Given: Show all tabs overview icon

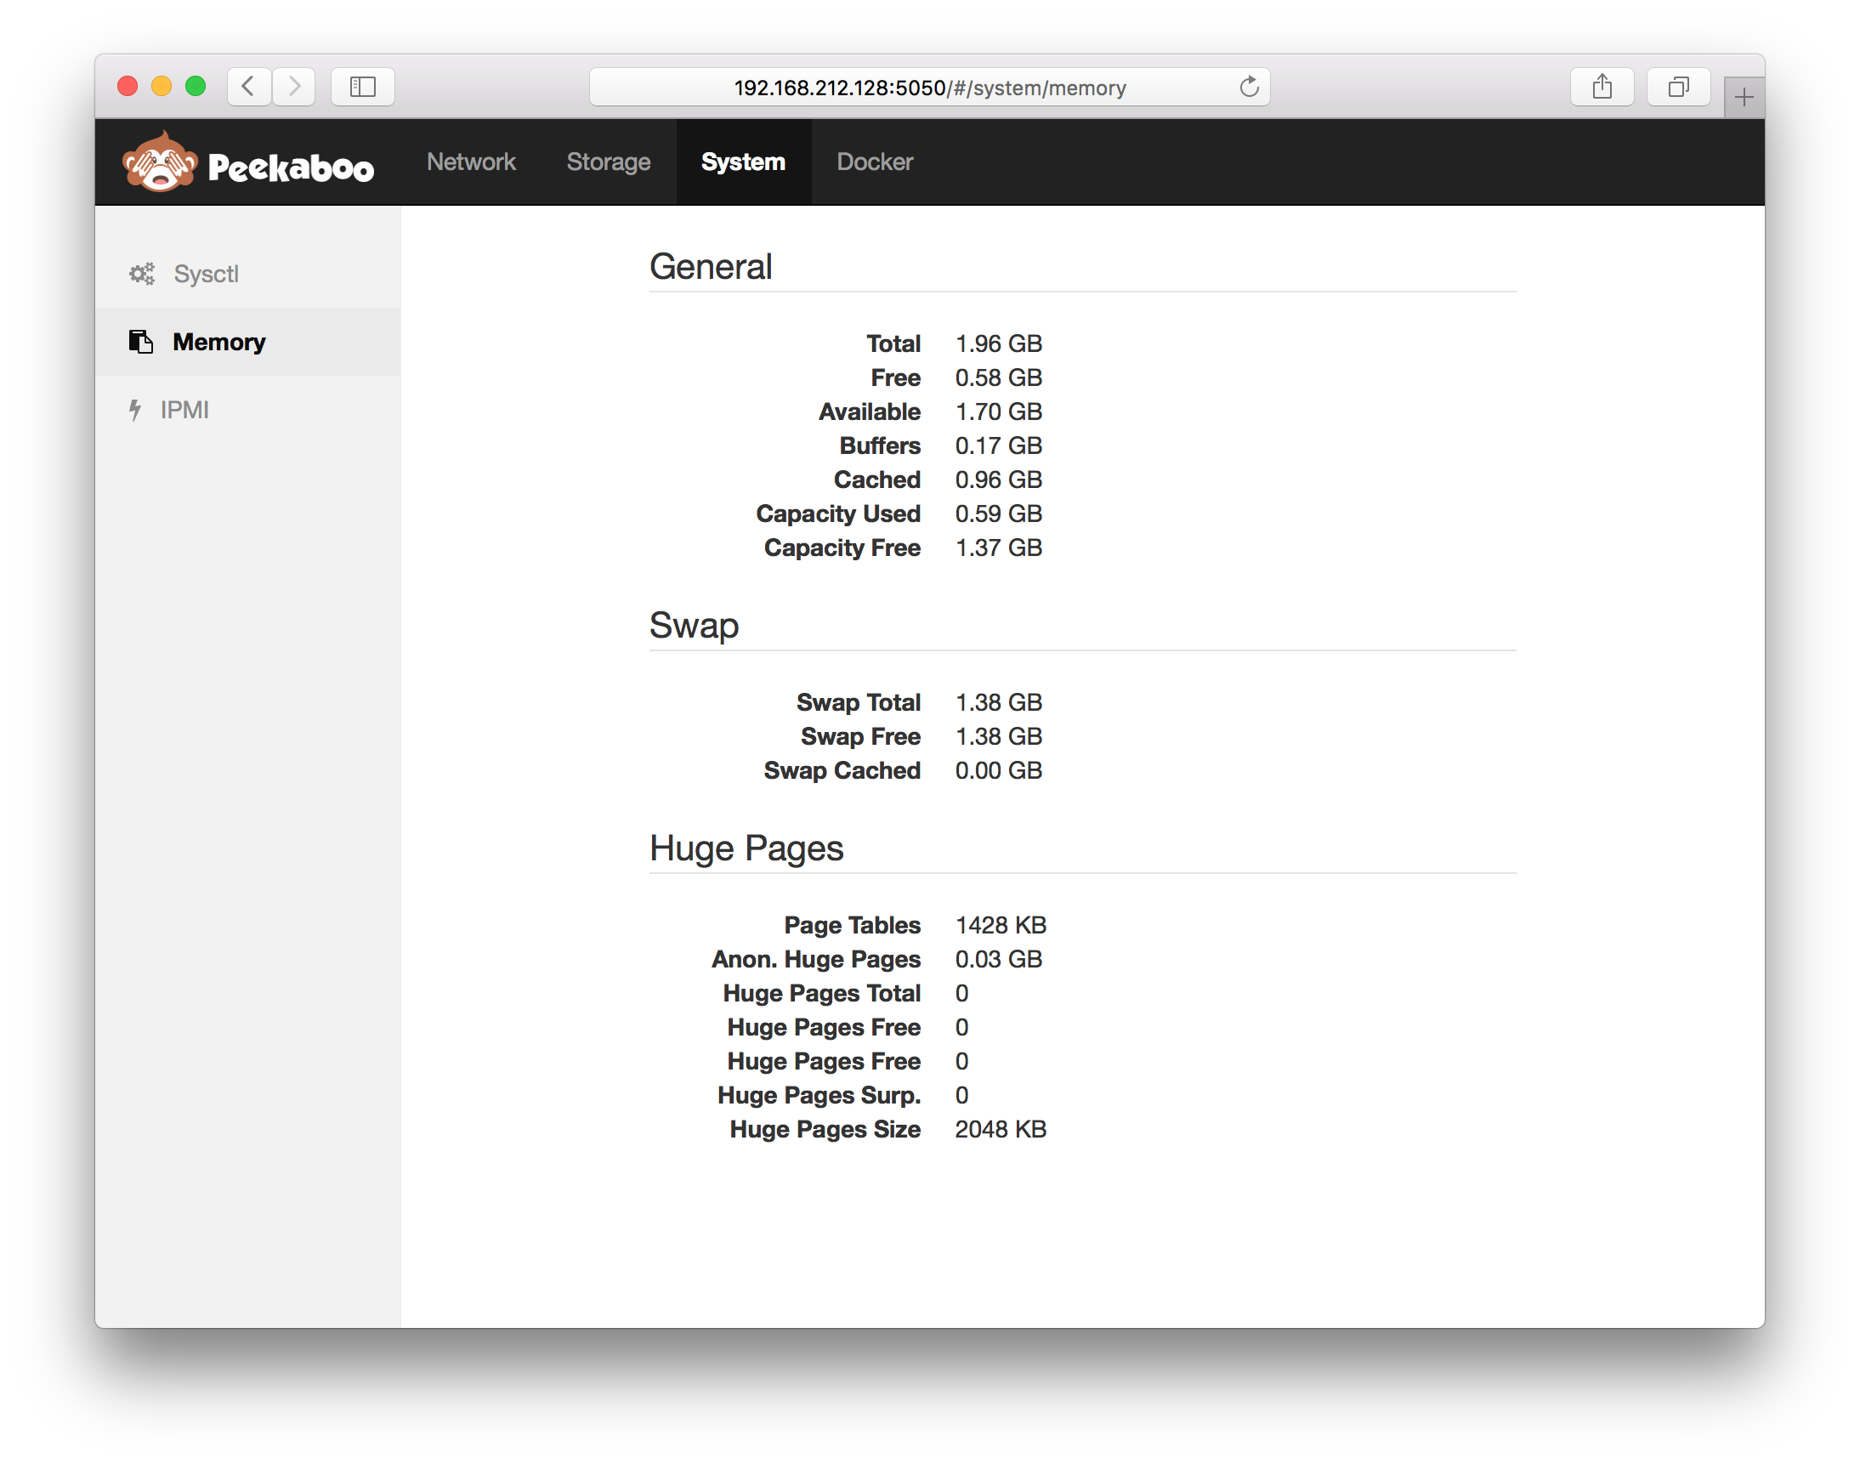Looking at the screenshot, I should 1677,88.
